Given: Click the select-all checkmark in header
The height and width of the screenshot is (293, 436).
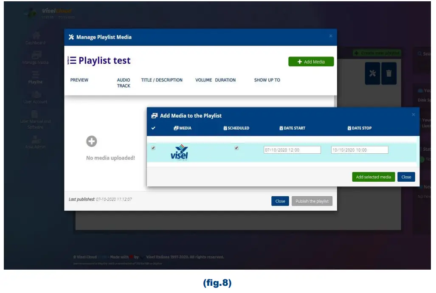Looking at the screenshot, I should [x=153, y=128].
